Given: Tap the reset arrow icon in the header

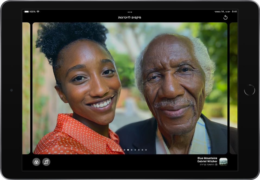Looking at the screenshot, I should tap(225, 17).
